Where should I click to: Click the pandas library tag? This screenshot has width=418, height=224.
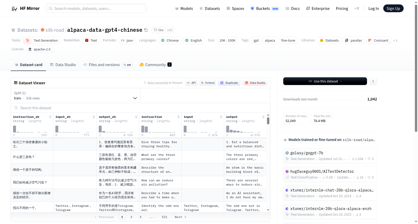(x=353, y=40)
